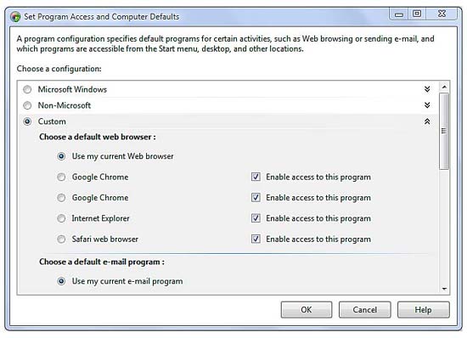Click the OK button
This screenshot has height=338, width=467.
point(307,310)
